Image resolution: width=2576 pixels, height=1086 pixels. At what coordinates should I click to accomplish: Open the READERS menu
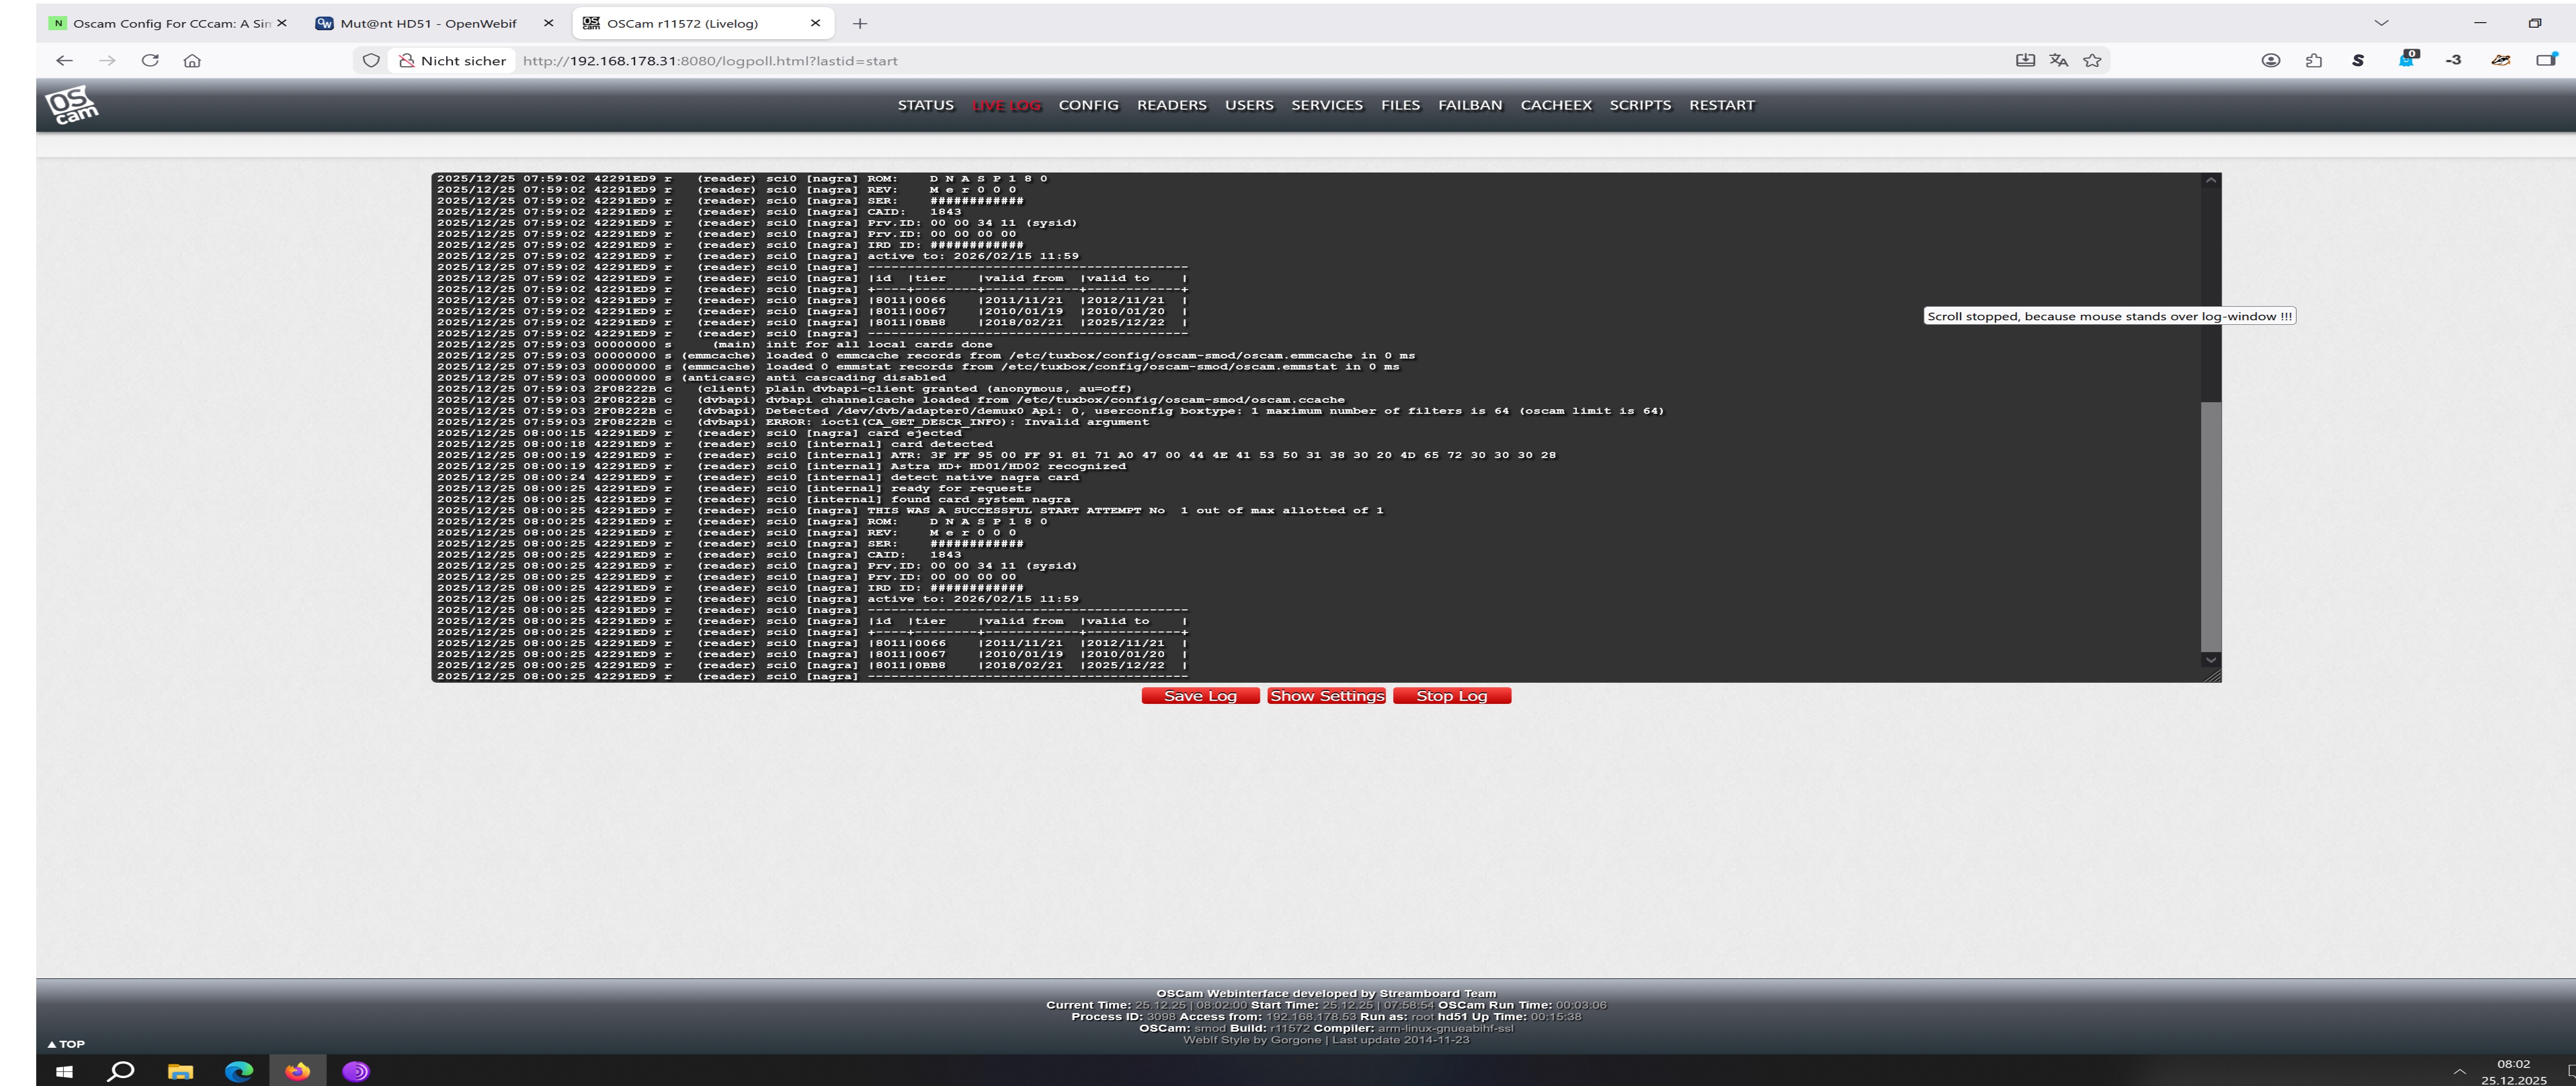[1171, 105]
